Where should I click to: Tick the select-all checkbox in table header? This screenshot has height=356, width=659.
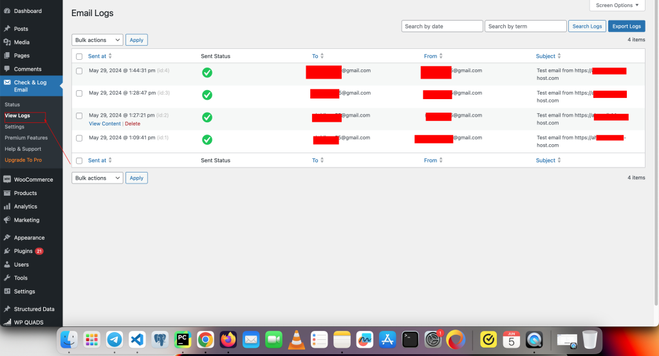pos(79,56)
